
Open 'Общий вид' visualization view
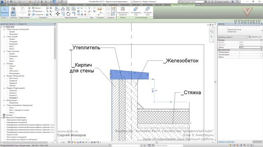coord(14,103)
